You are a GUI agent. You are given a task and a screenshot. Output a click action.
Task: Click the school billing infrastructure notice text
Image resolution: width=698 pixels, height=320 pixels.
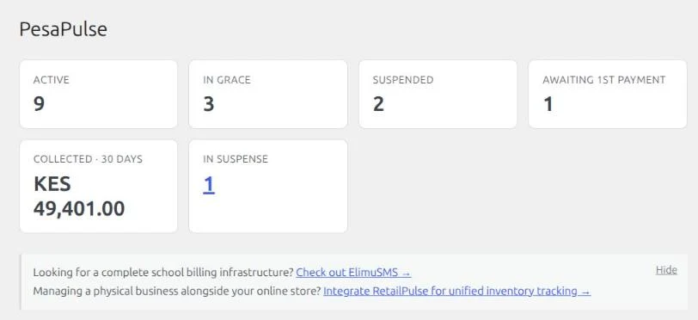(164, 273)
